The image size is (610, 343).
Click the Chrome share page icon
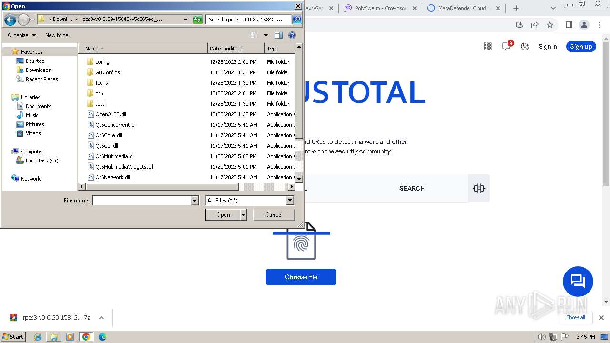[535, 25]
